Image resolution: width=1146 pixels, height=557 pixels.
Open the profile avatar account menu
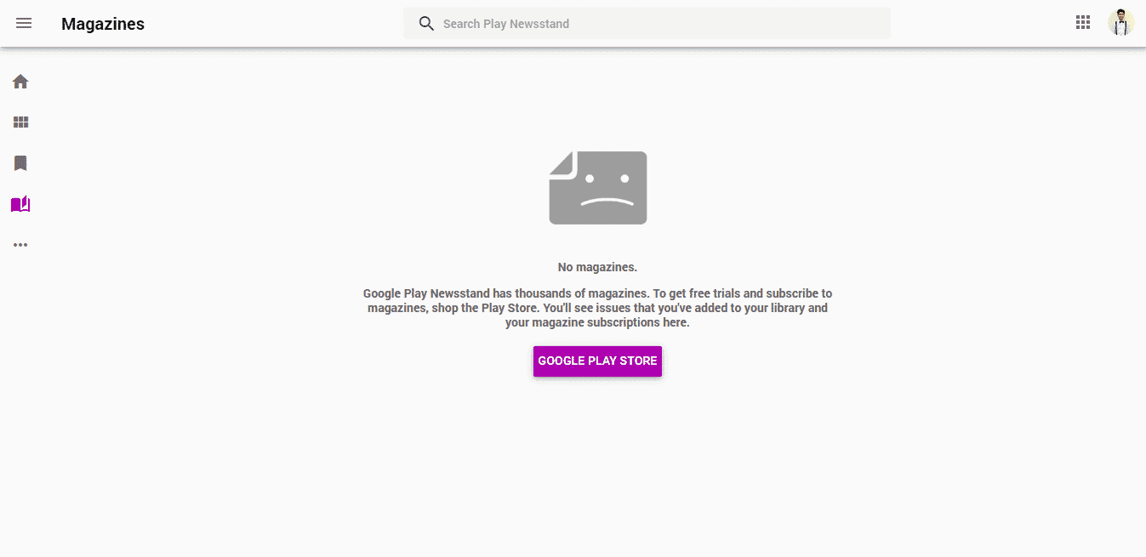(x=1120, y=23)
